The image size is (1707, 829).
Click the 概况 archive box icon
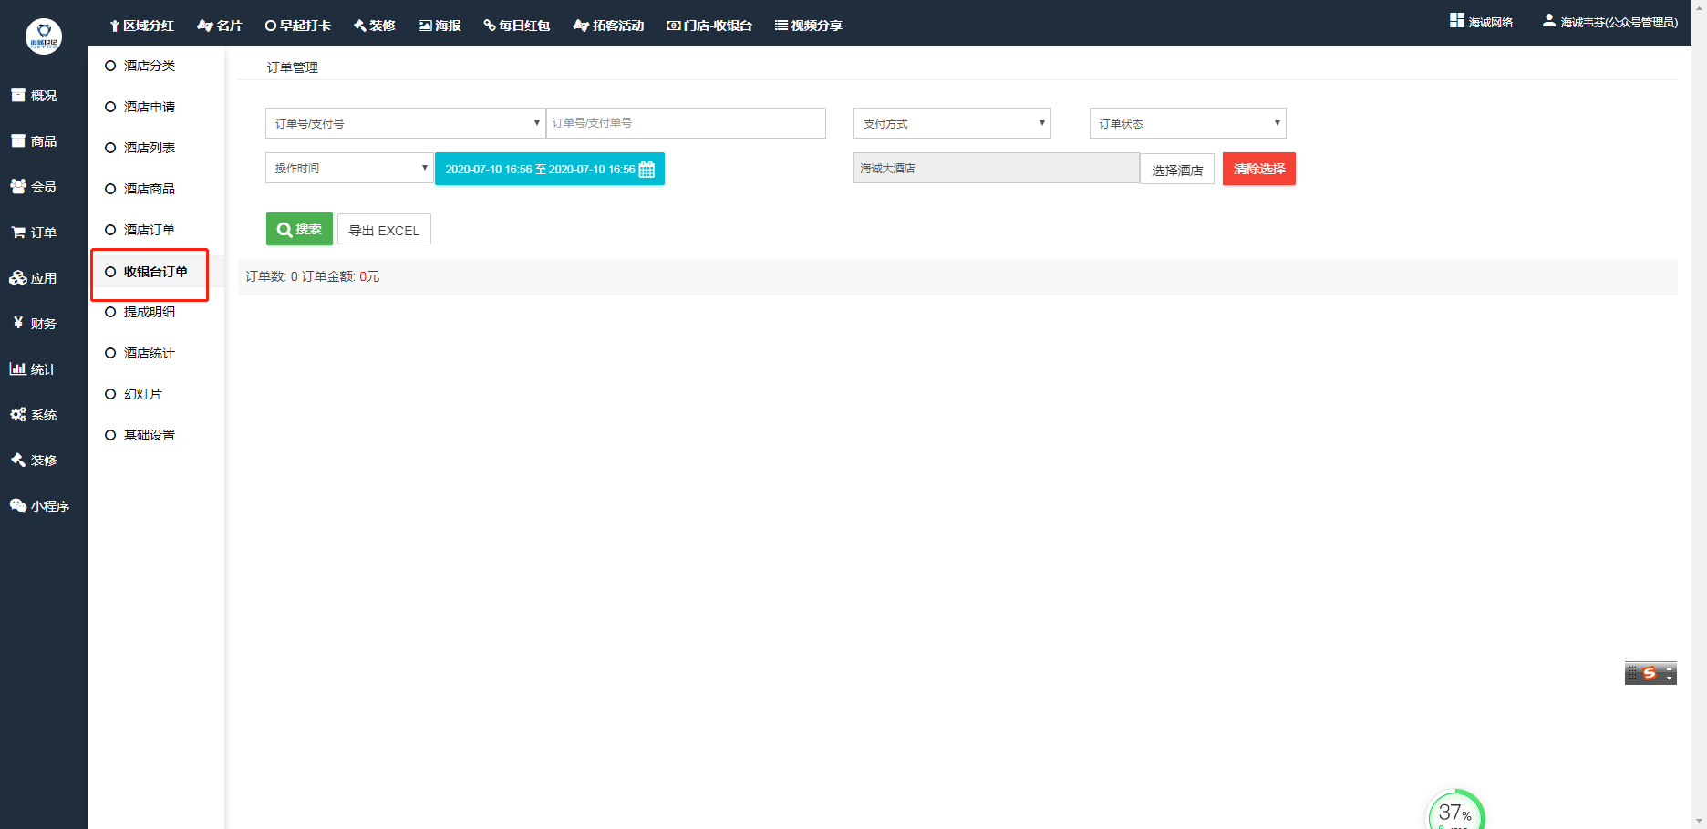(17, 95)
